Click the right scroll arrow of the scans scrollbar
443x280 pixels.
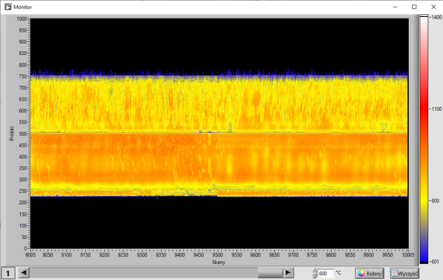[x=288, y=273]
